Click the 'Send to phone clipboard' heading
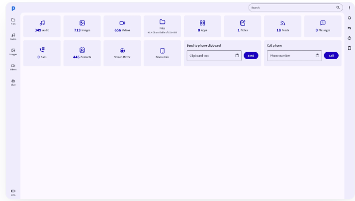The height and width of the screenshot is (201, 355). coord(203,46)
